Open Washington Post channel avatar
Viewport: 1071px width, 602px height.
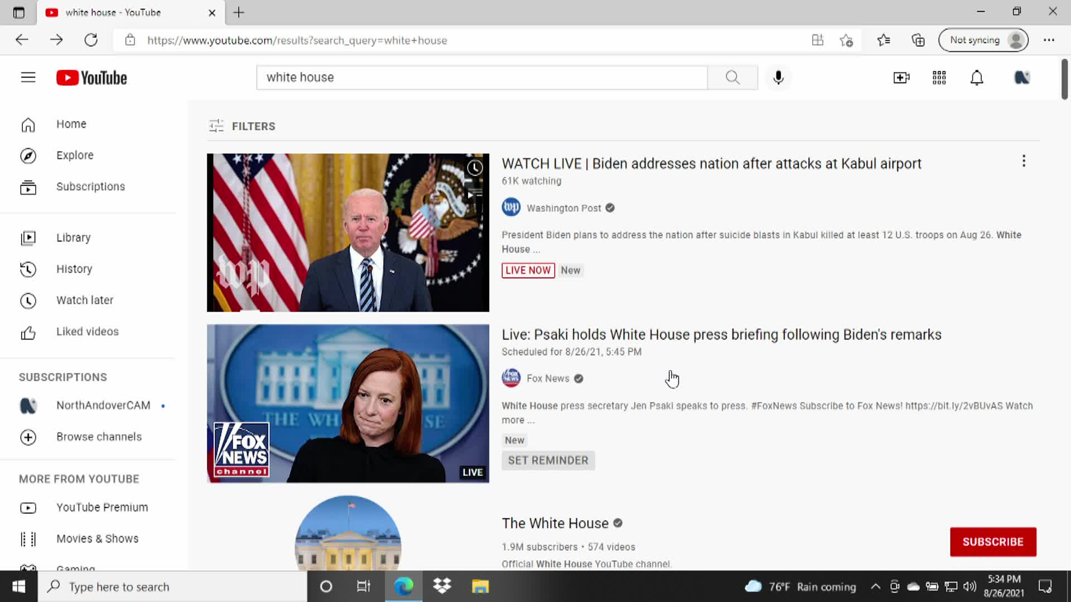pyautogui.click(x=511, y=207)
